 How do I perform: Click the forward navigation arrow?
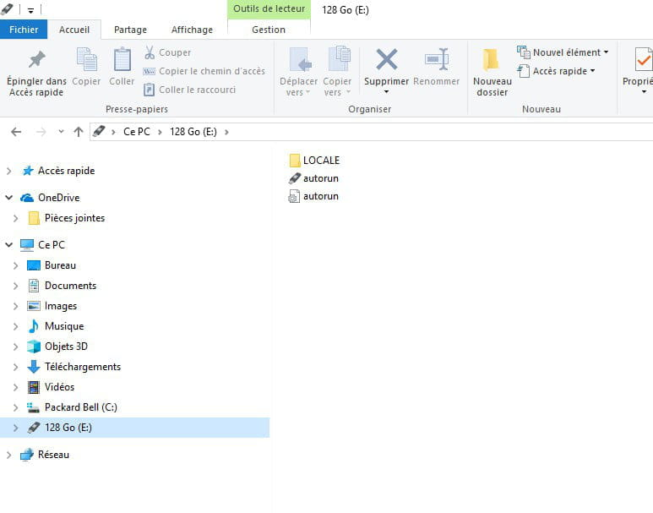pyautogui.click(x=41, y=132)
